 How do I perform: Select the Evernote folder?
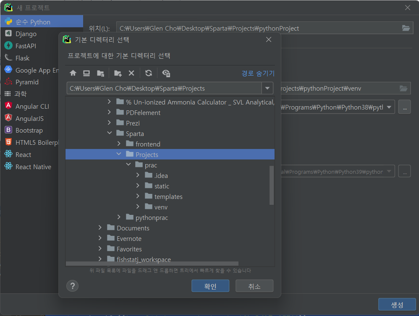[129, 238]
